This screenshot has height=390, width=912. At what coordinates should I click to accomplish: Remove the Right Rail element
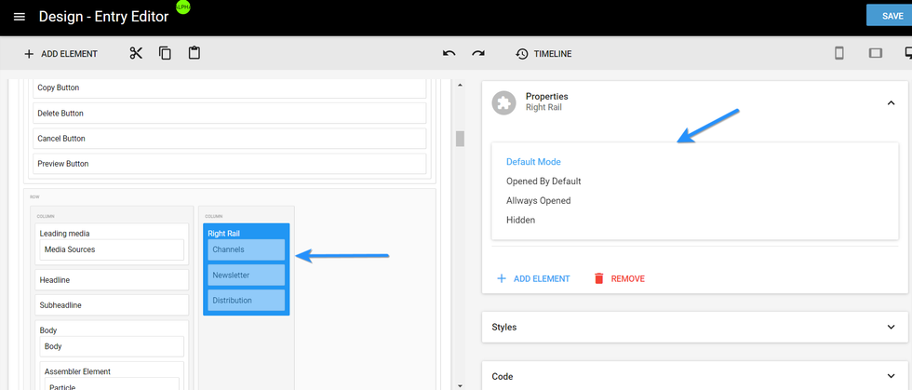[x=619, y=278]
